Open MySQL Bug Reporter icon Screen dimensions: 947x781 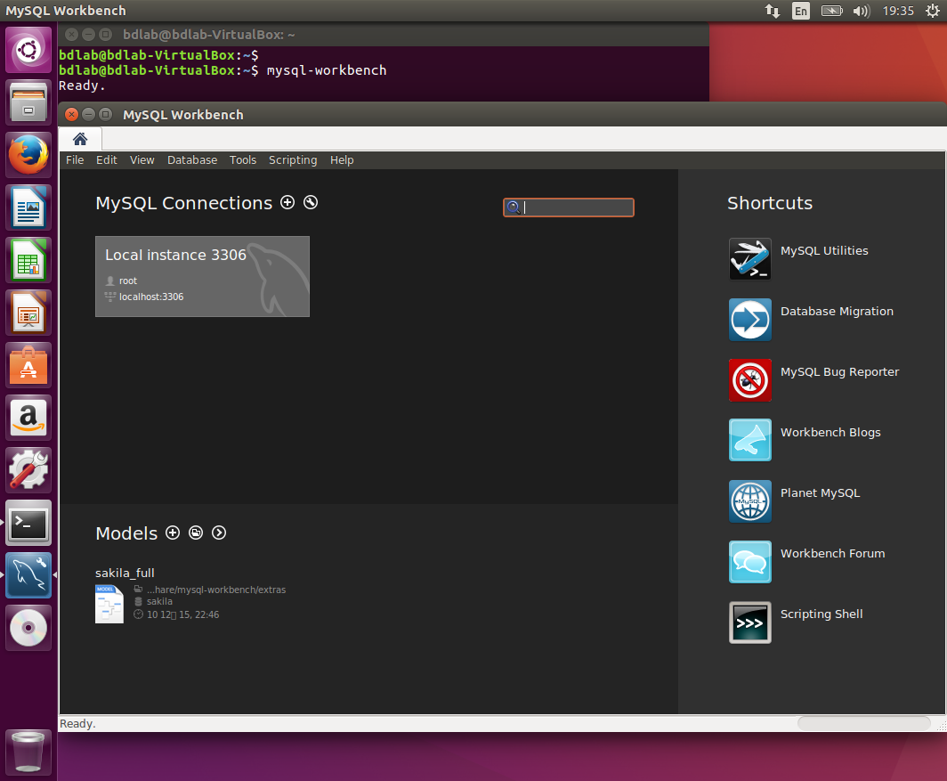coord(750,380)
